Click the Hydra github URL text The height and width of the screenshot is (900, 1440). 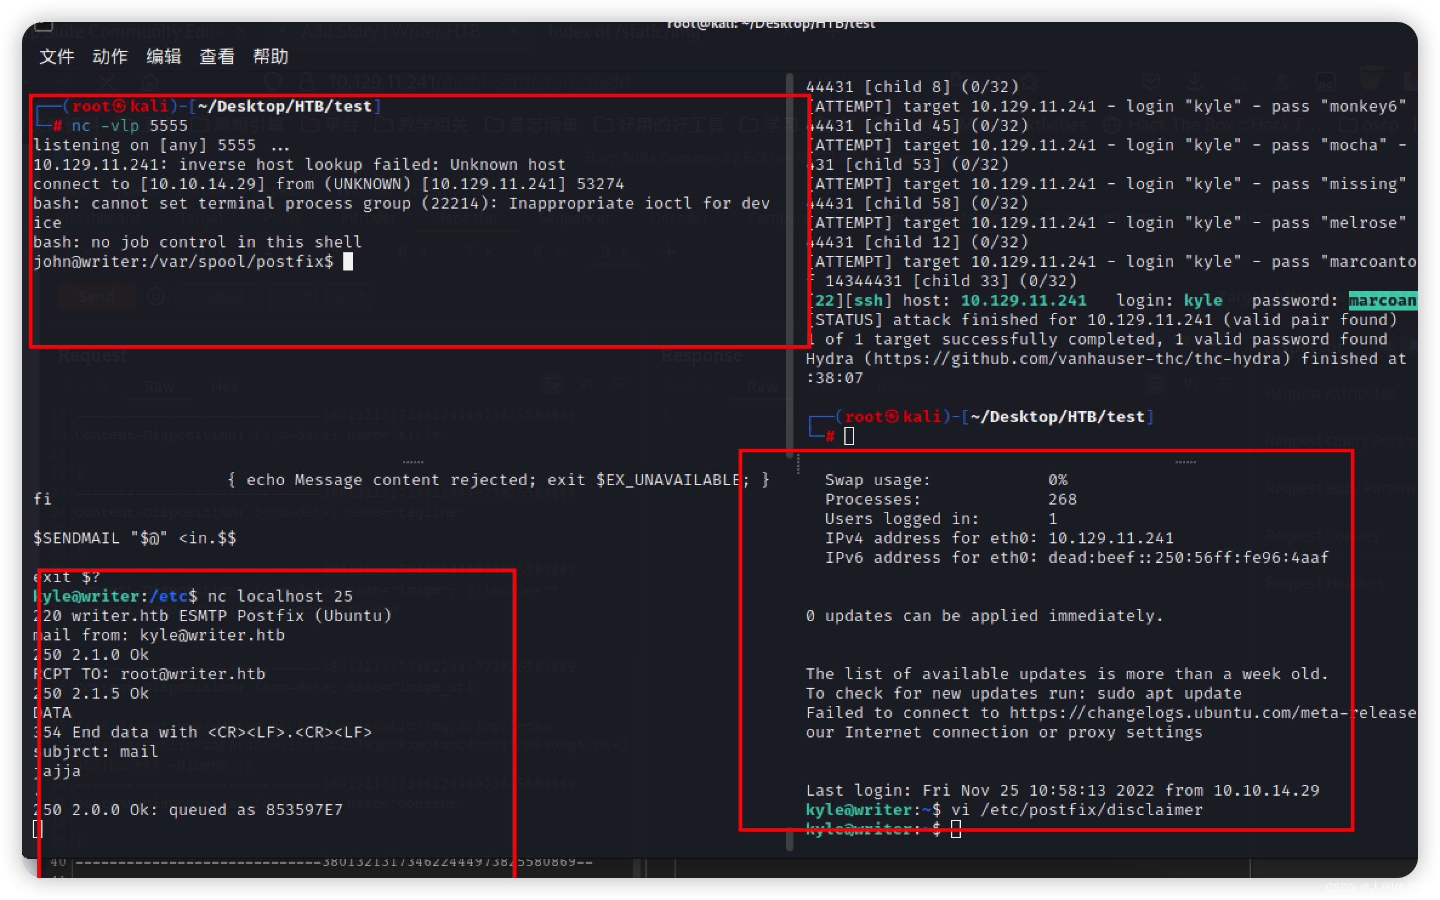1077,358
